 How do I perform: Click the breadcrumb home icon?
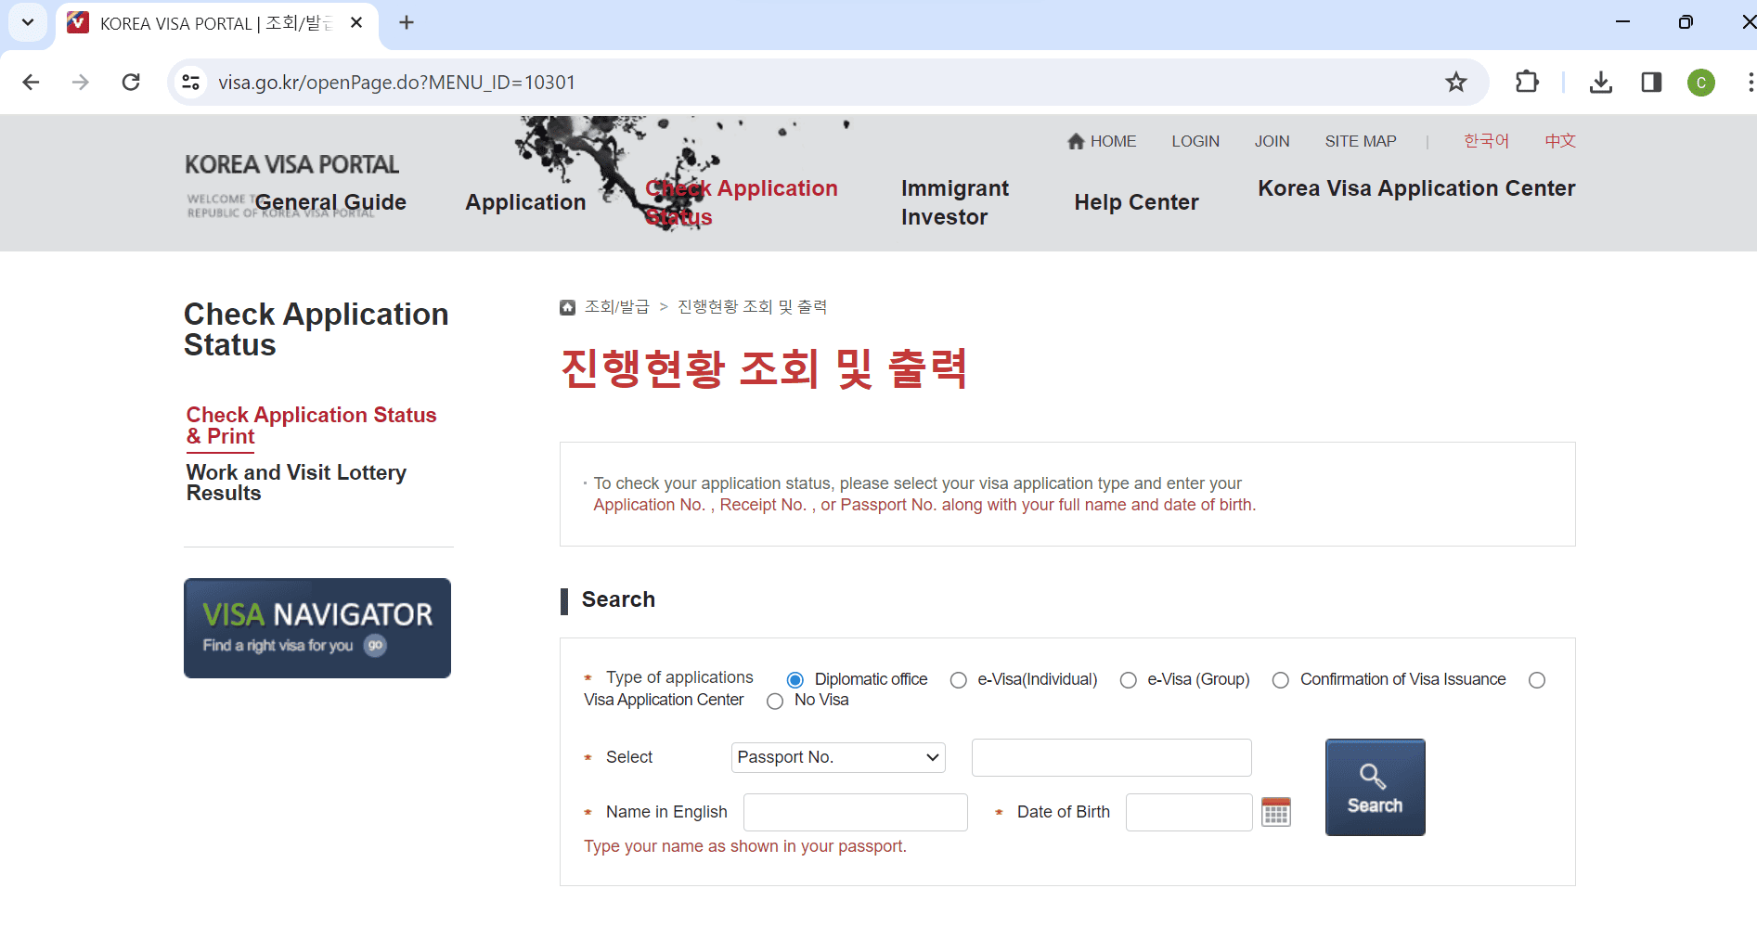point(567,307)
